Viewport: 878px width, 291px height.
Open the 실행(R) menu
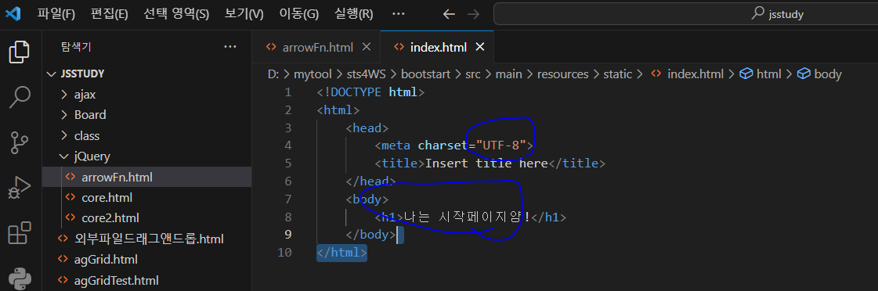[353, 14]
